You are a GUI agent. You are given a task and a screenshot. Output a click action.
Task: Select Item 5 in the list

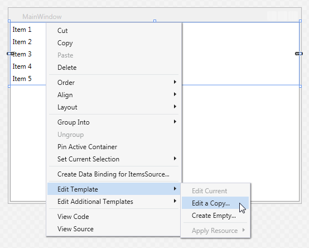(22, 79)
